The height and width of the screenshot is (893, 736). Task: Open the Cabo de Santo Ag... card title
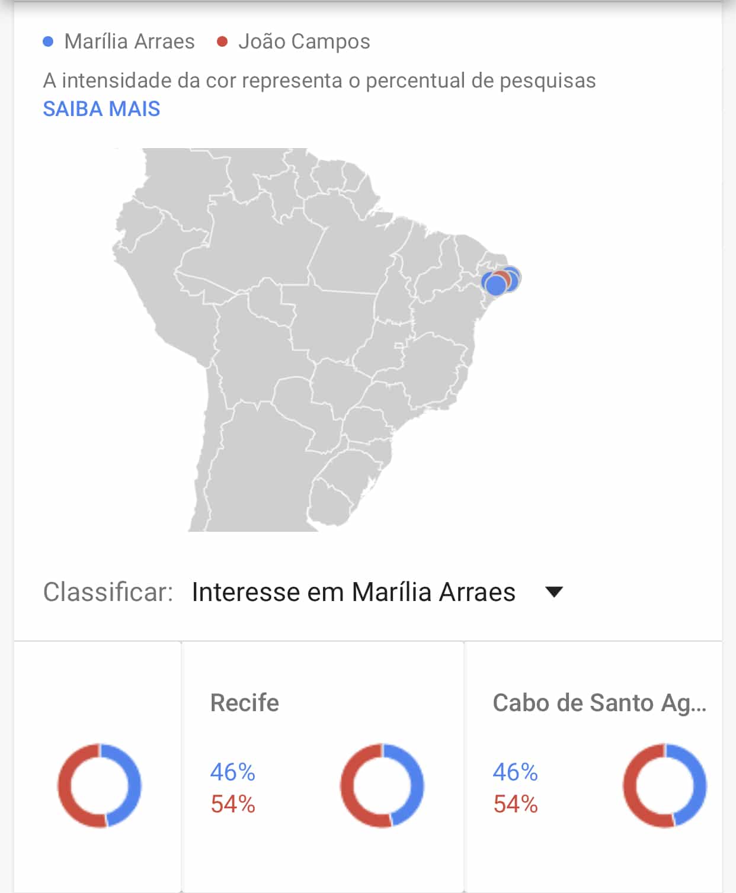[x=599, y=703]
